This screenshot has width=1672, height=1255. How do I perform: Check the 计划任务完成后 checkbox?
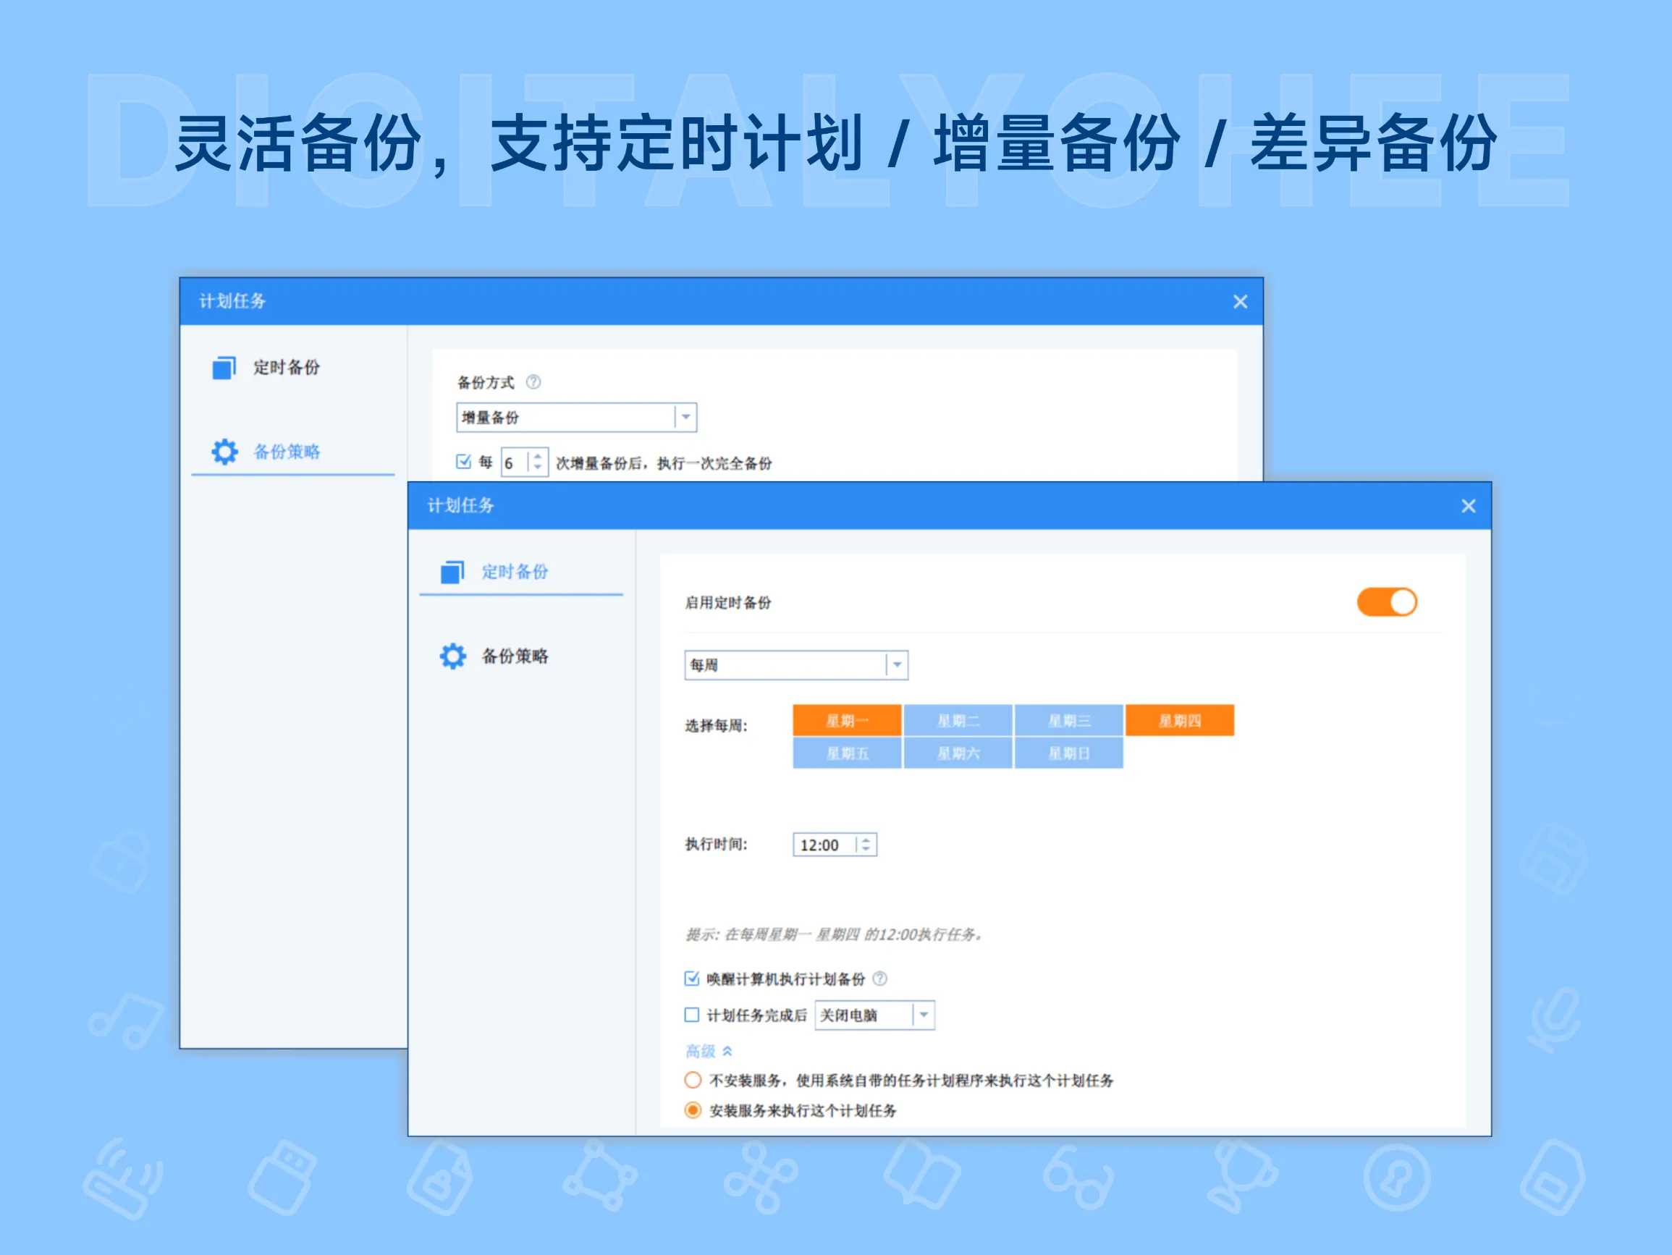pos(692,1015)
